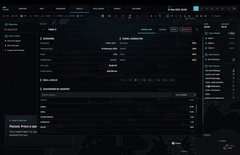Select Fable-3 in Active Models list
This screenshot has height=155, width=240.
click(x=220, y=48)
